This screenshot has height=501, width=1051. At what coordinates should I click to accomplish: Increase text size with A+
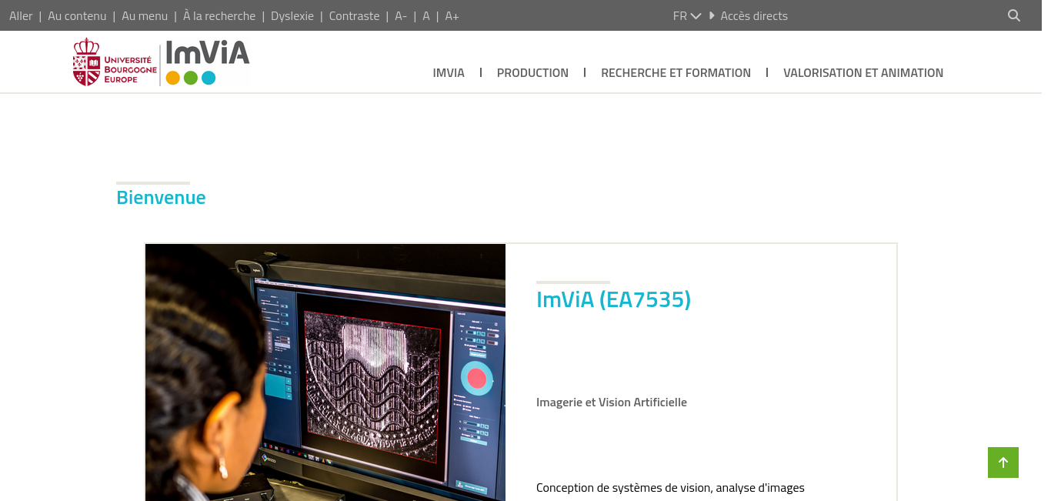point(452,15)
